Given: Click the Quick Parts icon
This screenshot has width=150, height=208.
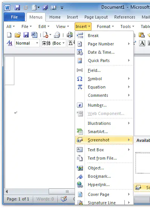Looking at the screenshot, I should tap(80, 61).
